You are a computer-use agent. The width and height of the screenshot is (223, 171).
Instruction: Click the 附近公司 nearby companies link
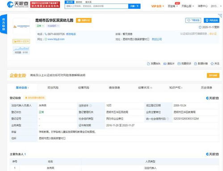click(157, 39)
